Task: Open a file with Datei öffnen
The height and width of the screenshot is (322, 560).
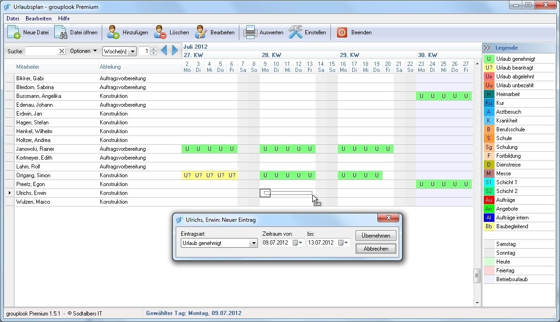Action: (61, 32)
